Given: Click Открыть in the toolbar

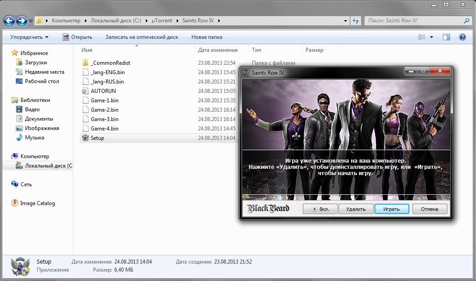Looking at the screenshot, I should click(77, 37).
